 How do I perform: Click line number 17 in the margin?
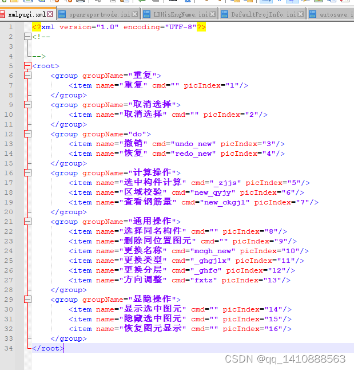pos(9,183)
